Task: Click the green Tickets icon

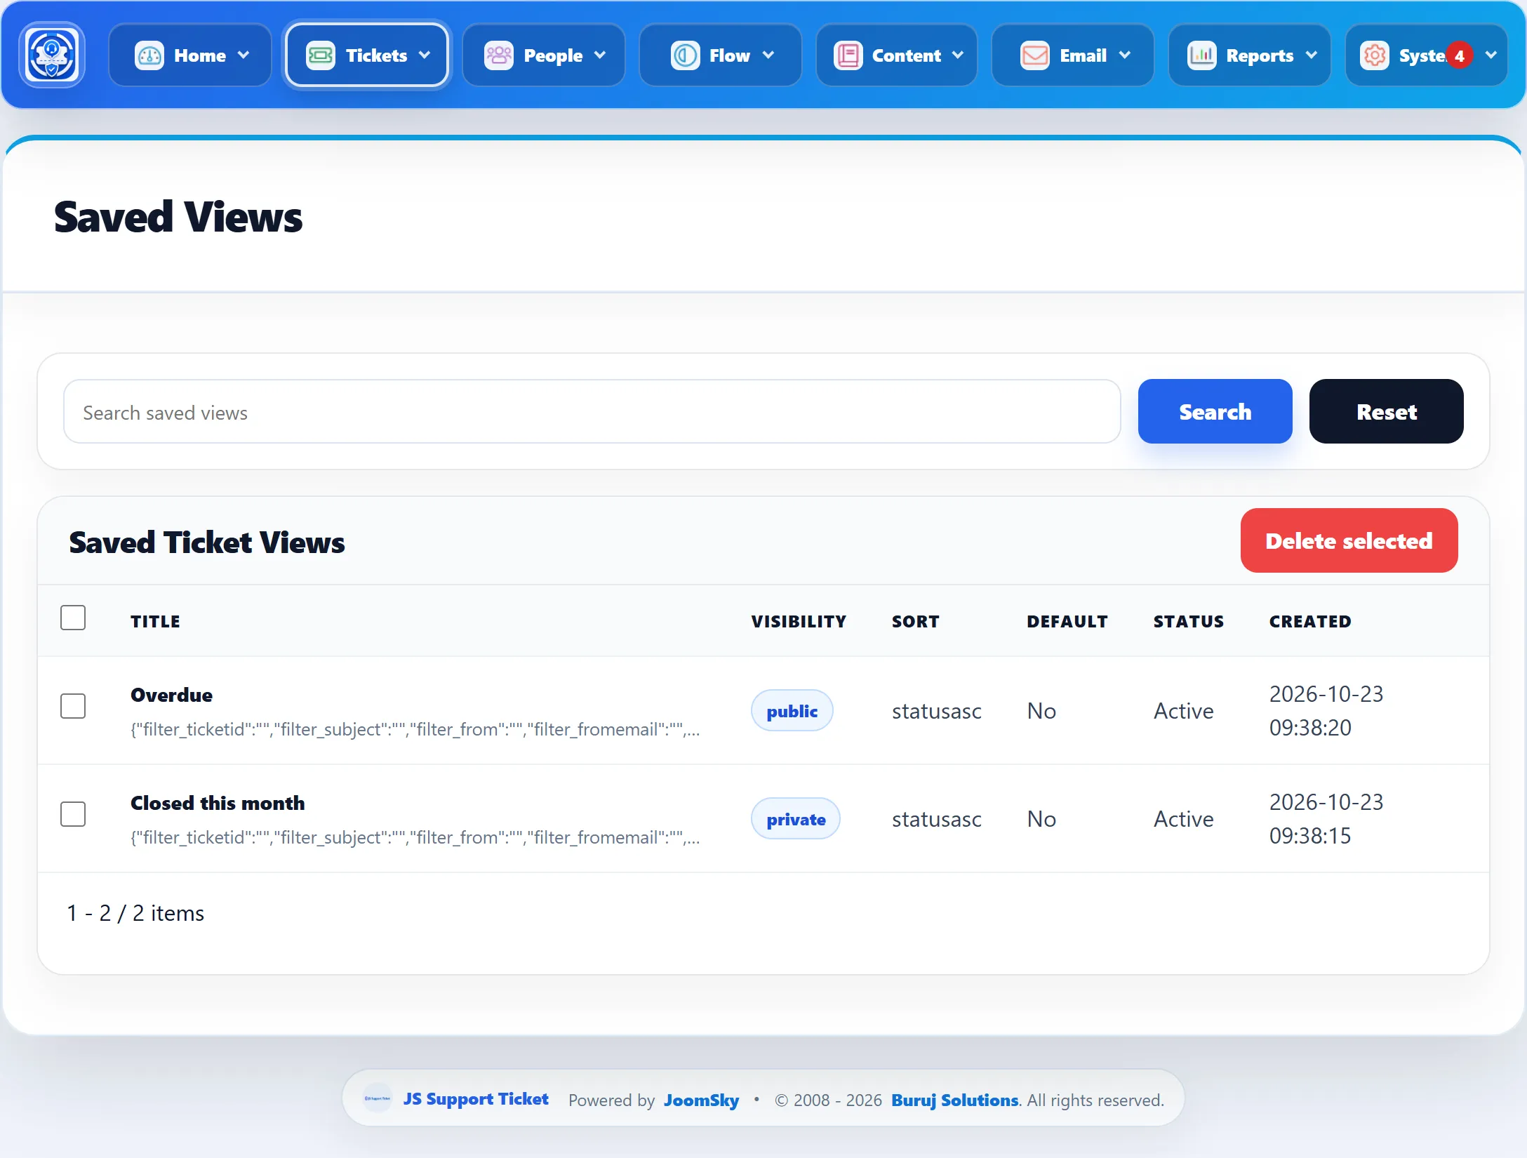Action: tap(321, 55)
